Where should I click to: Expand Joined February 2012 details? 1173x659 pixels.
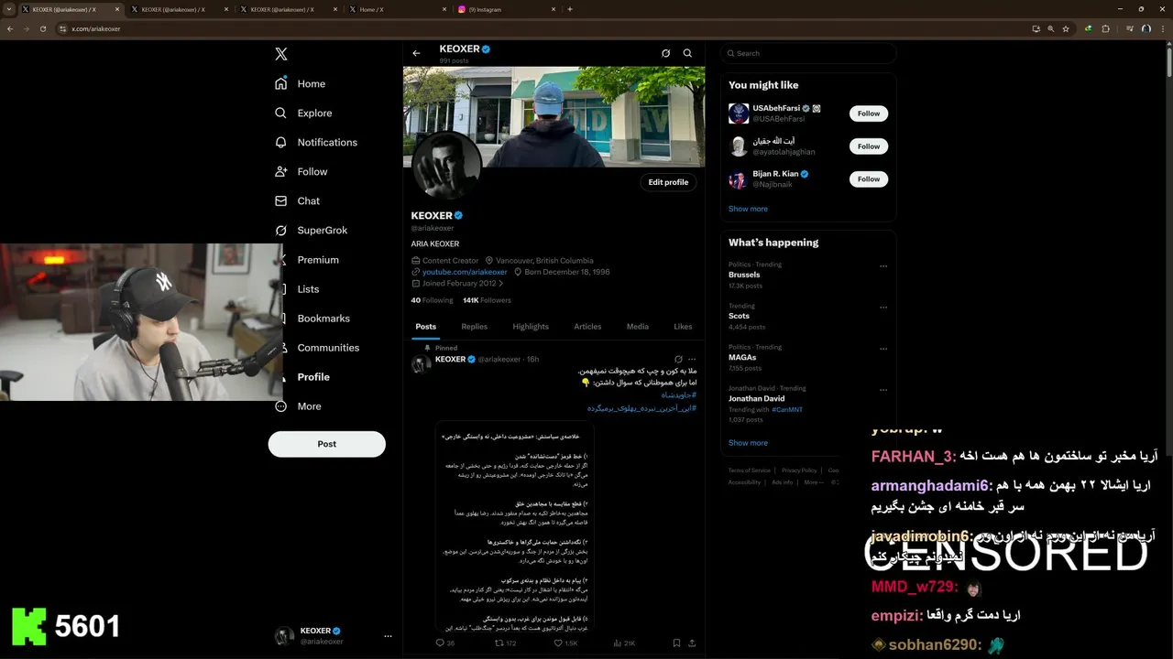coord(457,283)
